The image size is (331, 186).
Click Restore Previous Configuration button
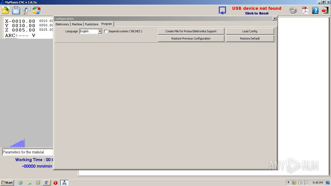[191, 38]
